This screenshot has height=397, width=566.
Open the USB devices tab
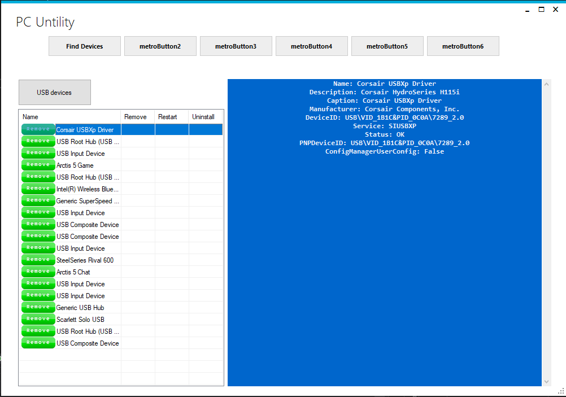point(54,92)
